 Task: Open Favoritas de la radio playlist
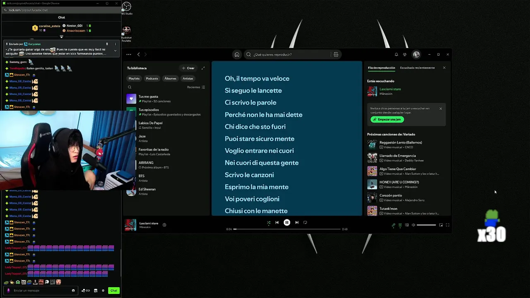point(167,151)
